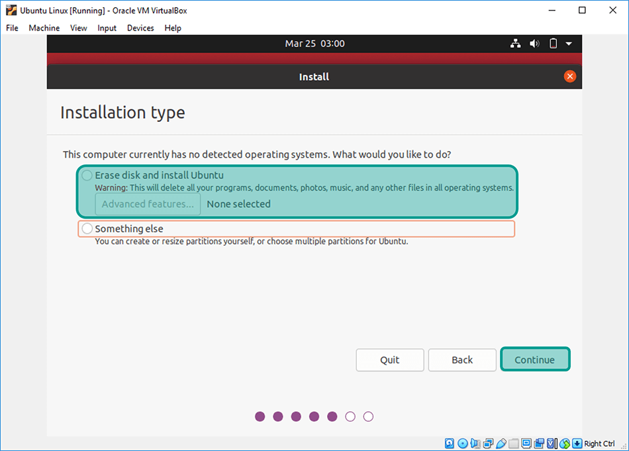Click the None selected label

click(238, 204)
